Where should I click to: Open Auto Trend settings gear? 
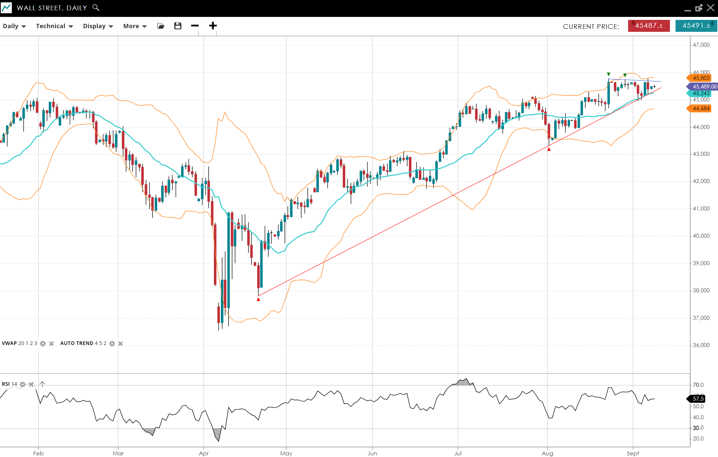(112, 344)
